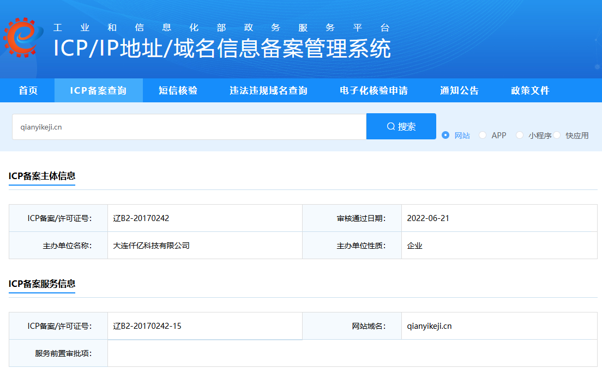The image size is (602, 374).
Task: Click the ICP/IP地址/域名信息备案管理系统 title
Action: (222, 48)
